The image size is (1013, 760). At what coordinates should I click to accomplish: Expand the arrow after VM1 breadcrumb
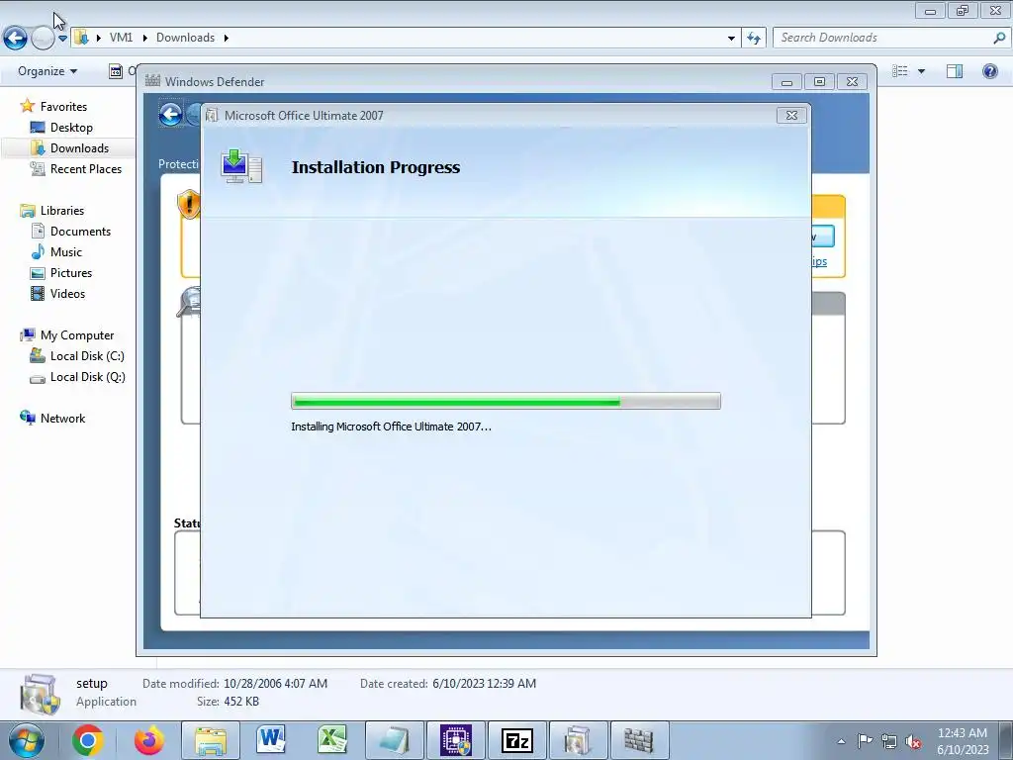click(x=144, y=38)
